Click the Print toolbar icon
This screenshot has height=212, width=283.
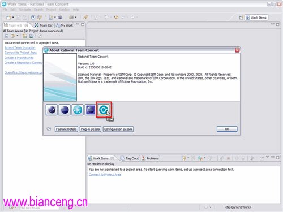(x=24, y=18)
